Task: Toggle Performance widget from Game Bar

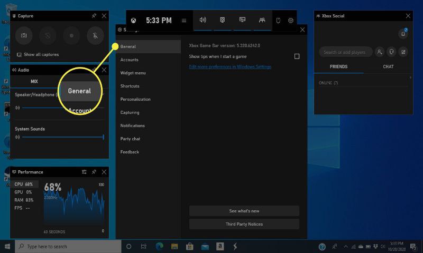Action: tap(242, 20)
